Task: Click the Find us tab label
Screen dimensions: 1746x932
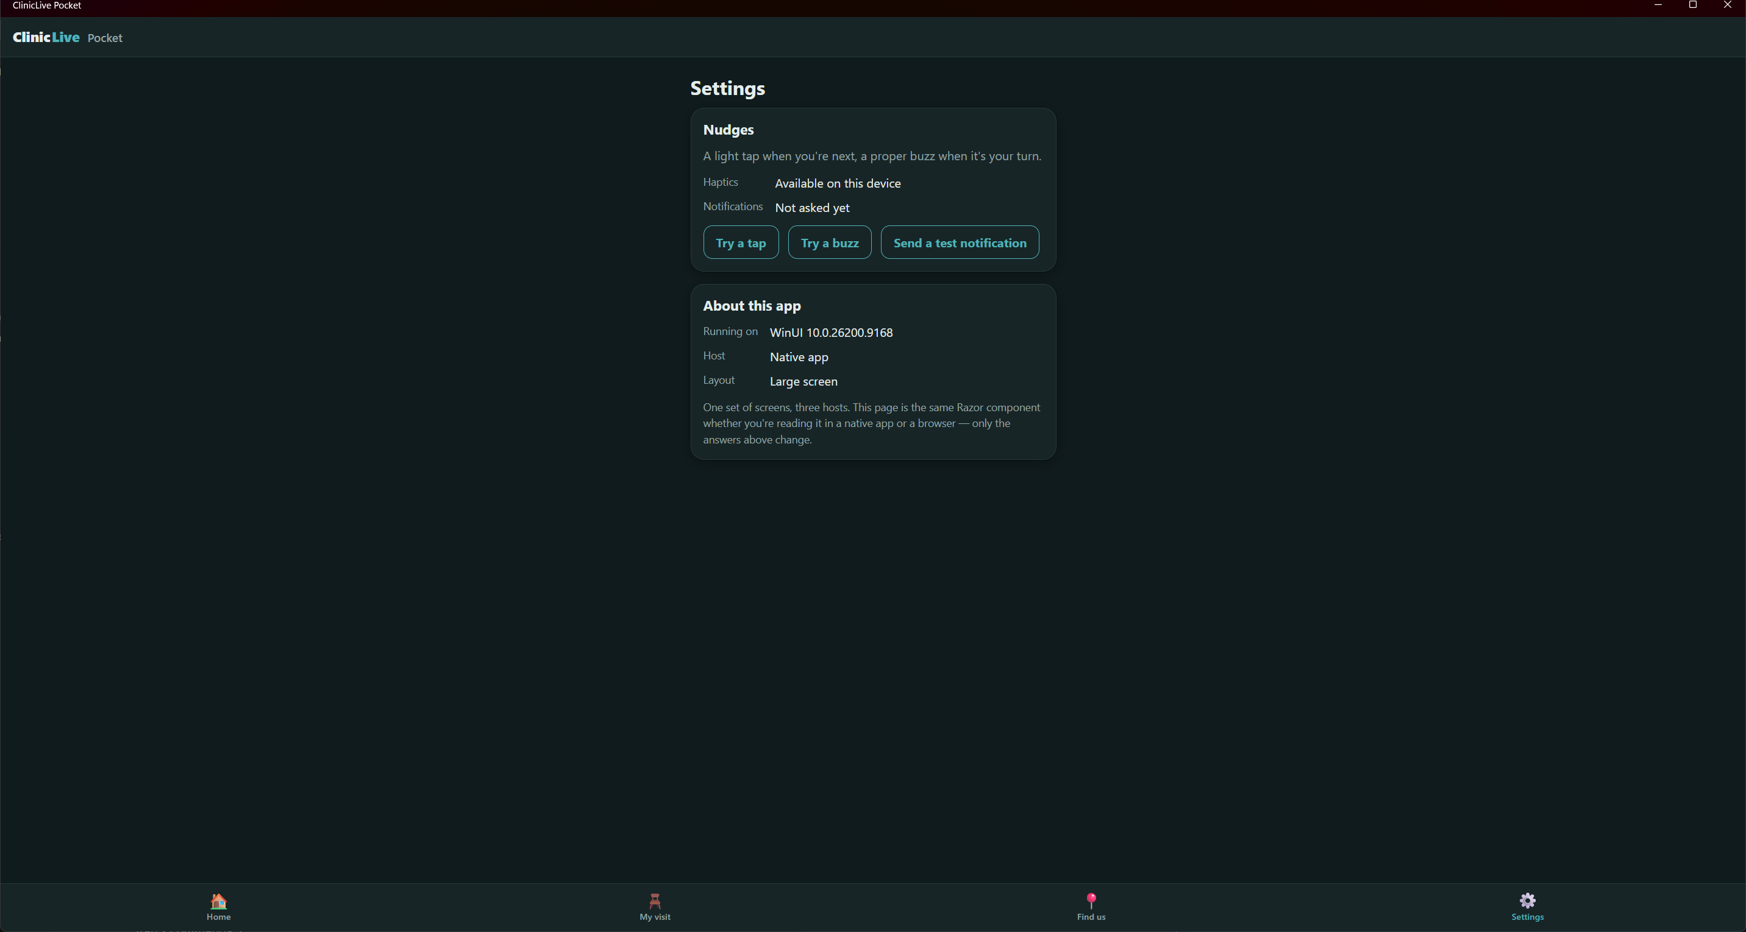Action: click(x=1091, y=917)
